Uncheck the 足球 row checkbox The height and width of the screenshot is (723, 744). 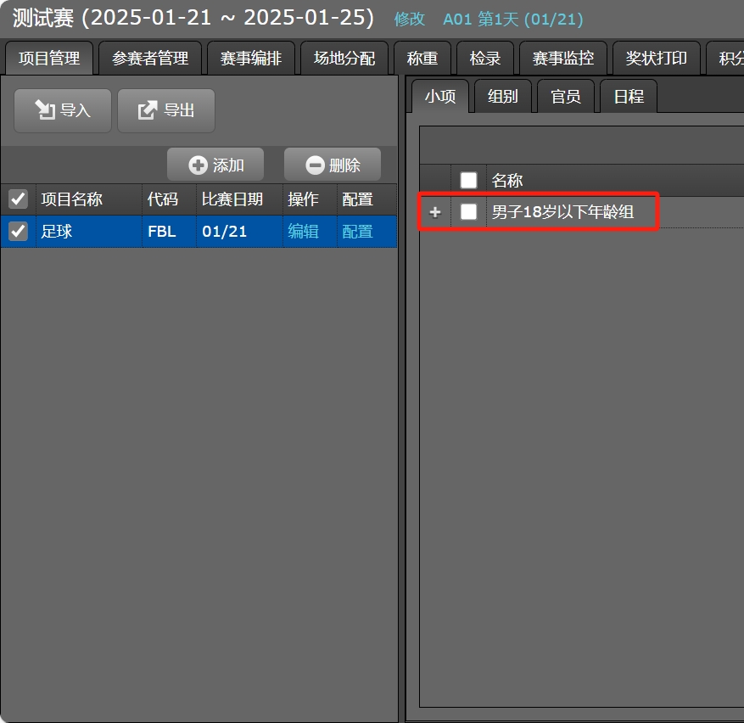[x=18, y=231]
